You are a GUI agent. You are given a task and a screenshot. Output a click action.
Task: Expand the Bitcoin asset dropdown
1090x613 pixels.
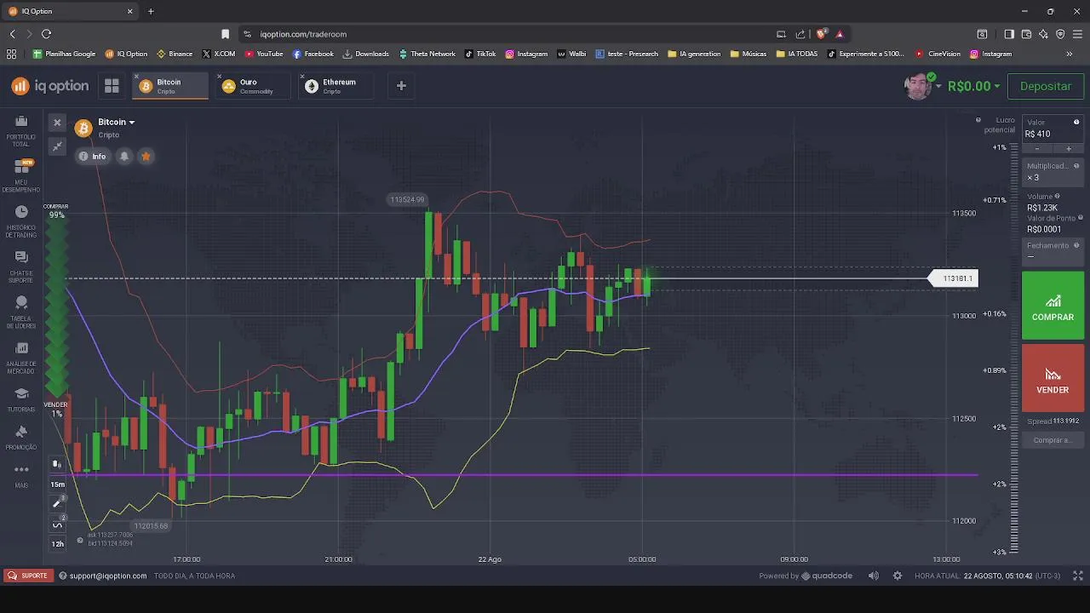tap(116, 123)
